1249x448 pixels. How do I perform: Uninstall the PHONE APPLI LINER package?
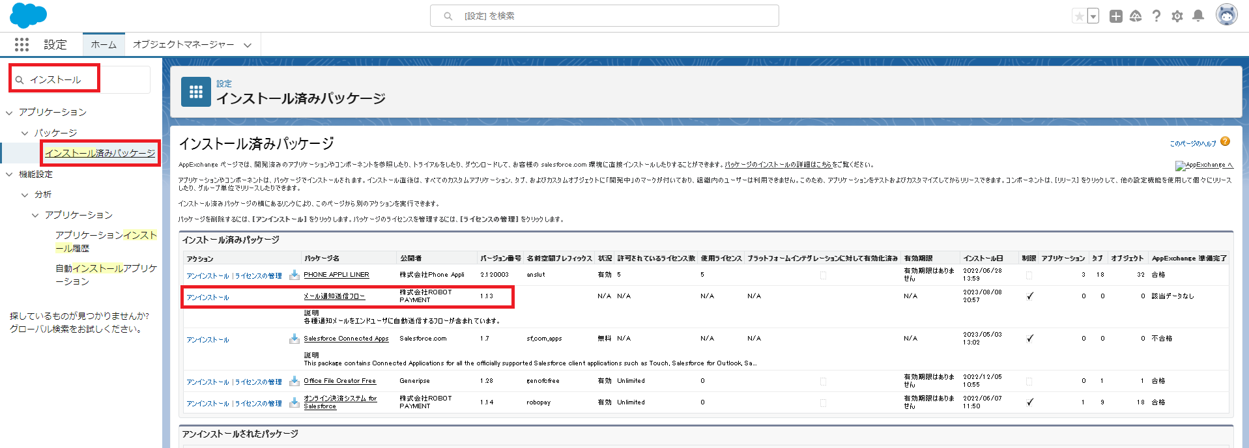[208, 276]
